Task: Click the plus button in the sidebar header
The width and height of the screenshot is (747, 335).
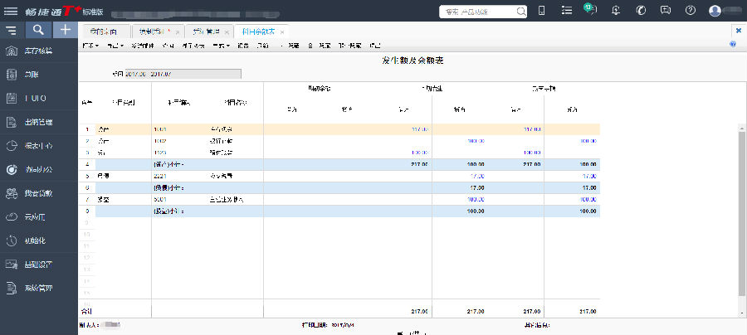Action: click(66, 30)
